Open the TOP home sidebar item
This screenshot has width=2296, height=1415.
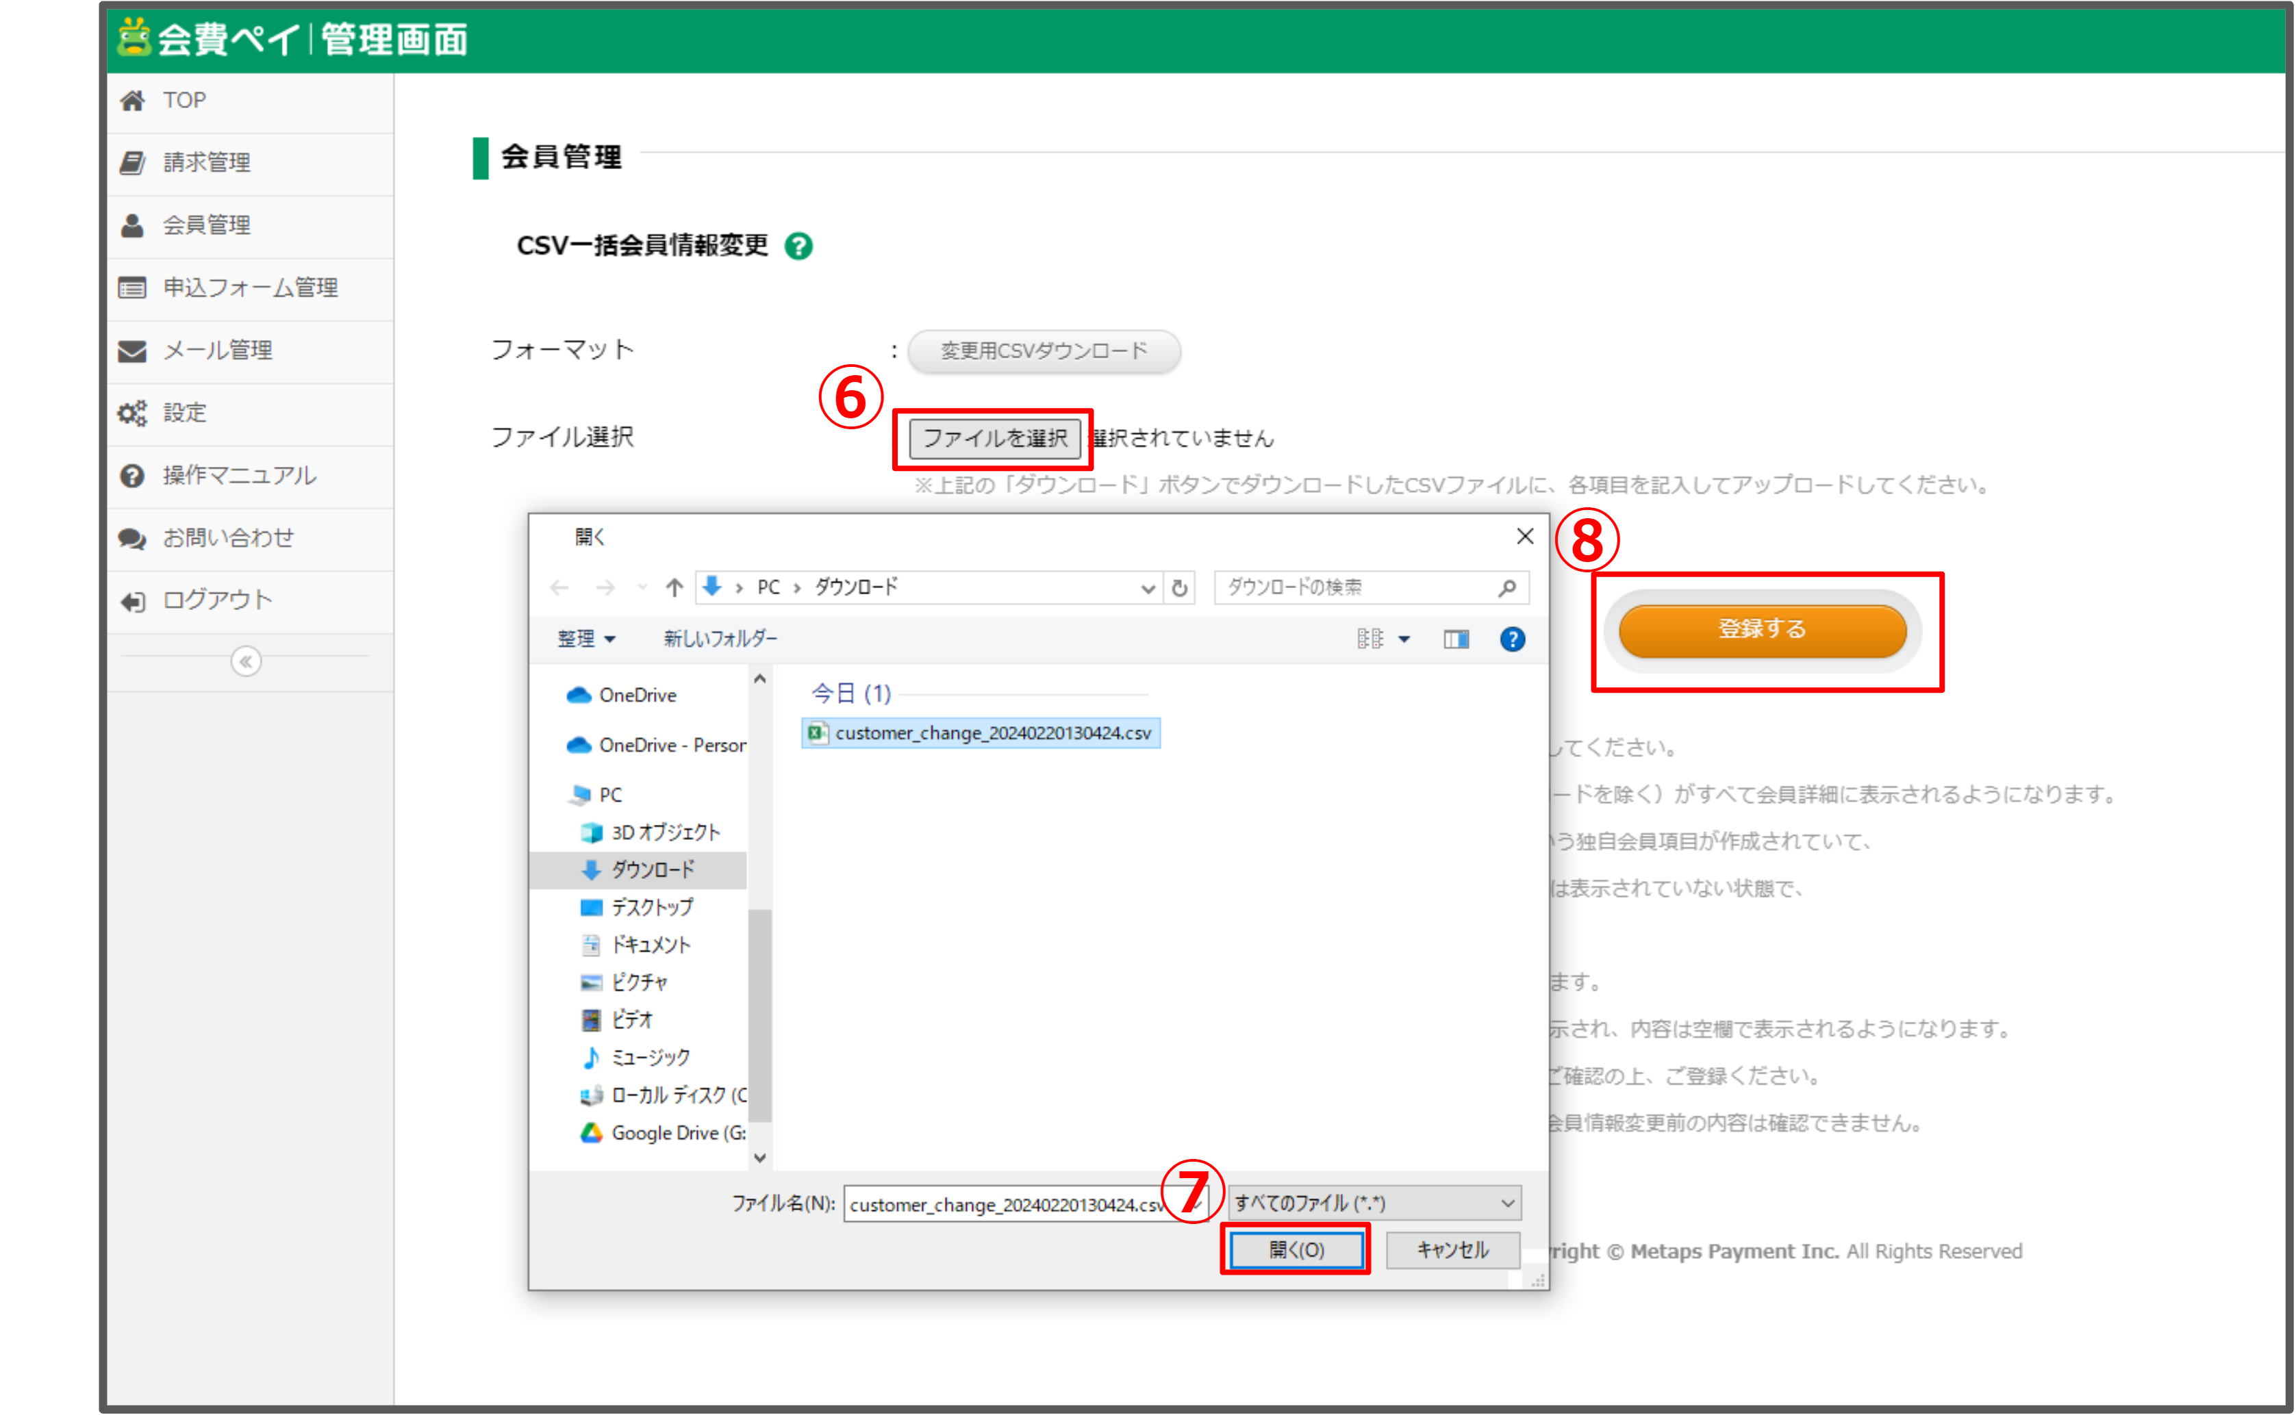click(184, 100)
